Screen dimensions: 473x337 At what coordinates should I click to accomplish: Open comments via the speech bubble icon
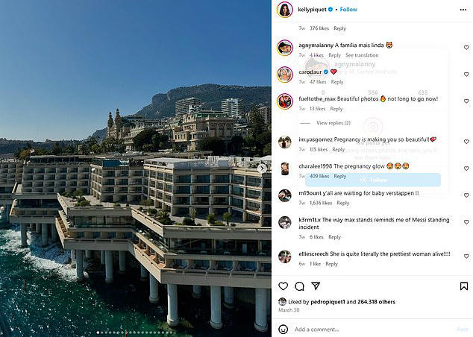click(299, 286)
